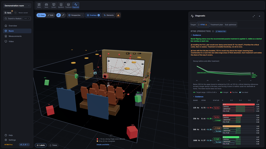Click the Save button

coord(8,13)
